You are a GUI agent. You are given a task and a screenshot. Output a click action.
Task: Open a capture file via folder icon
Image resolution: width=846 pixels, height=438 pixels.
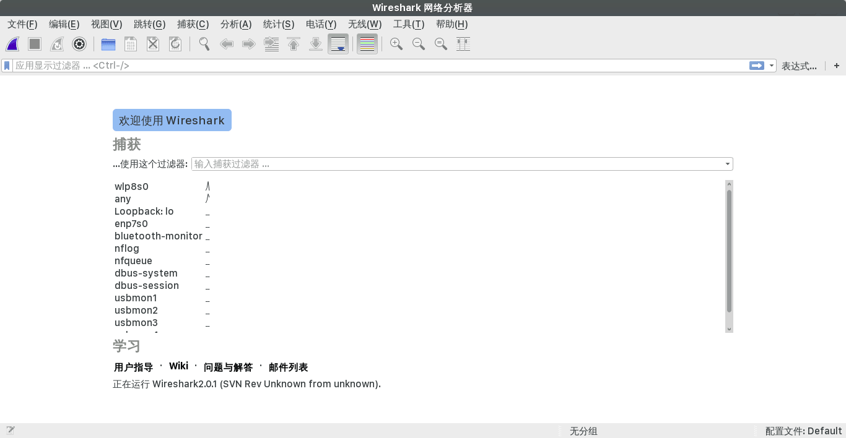(x=108, y=44)
